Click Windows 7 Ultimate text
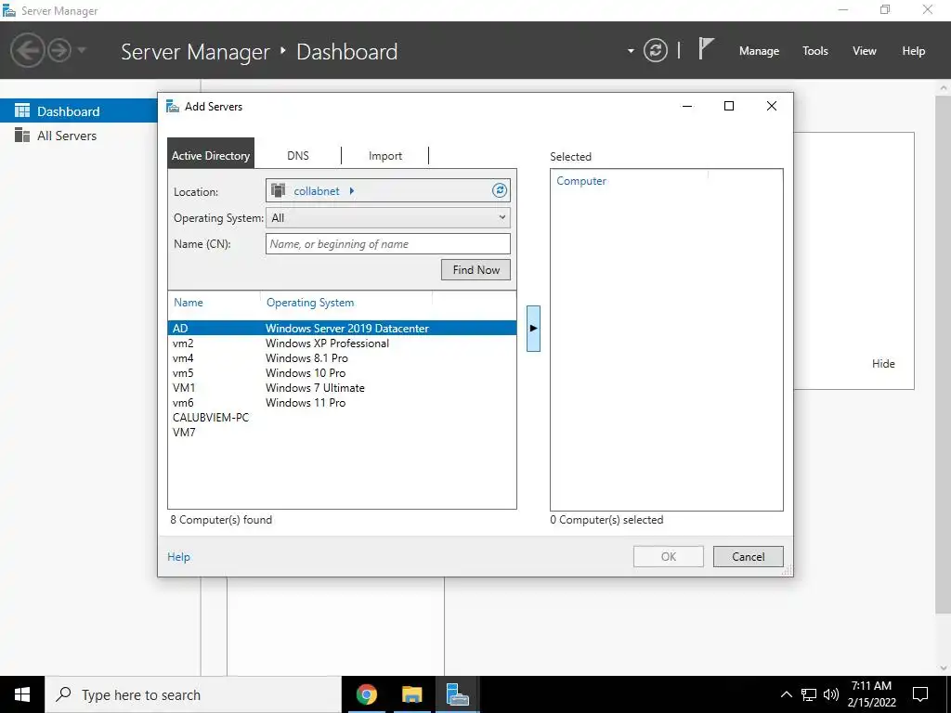 coord(315,387)
